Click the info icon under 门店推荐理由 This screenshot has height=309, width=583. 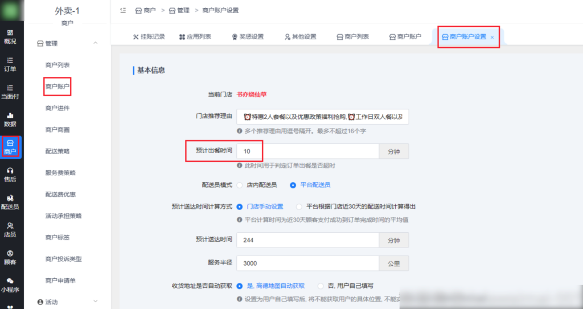click(x=240, y=131)
